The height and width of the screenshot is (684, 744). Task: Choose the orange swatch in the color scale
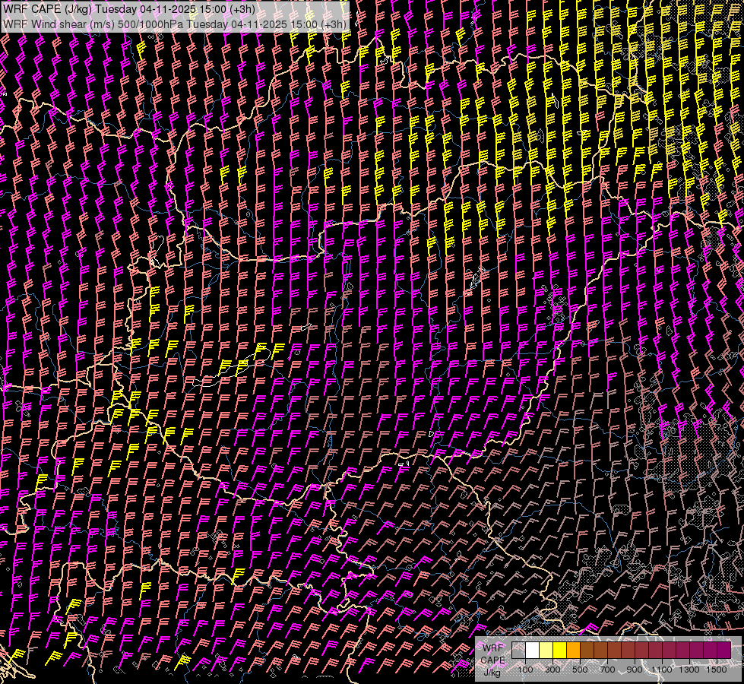click(573, 651)
